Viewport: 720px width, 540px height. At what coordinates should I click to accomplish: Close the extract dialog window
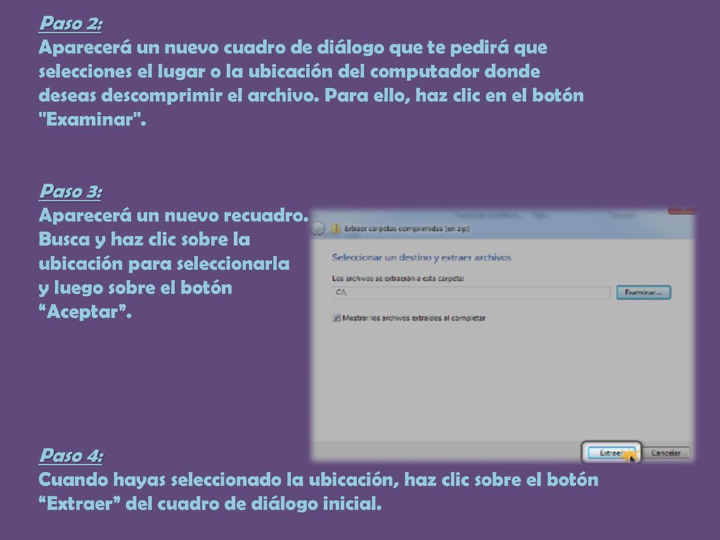682,210
